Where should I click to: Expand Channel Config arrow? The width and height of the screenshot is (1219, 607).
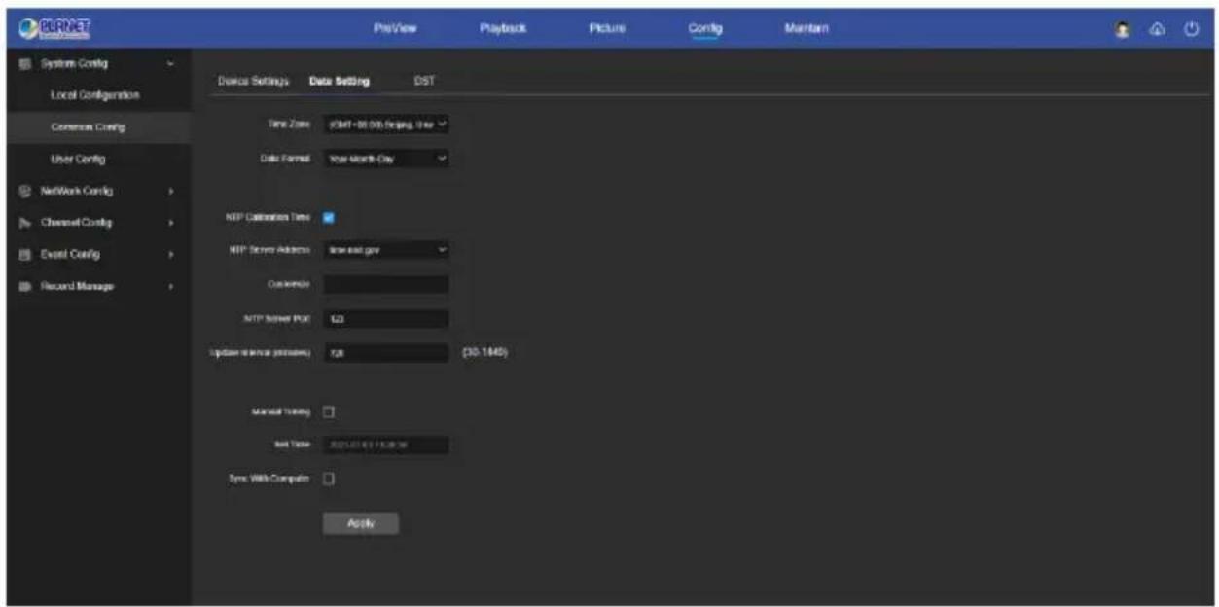(x=171, y=223)
